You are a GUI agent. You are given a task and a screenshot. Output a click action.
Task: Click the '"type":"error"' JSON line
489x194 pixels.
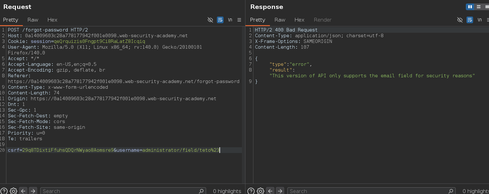pos(291,64)
